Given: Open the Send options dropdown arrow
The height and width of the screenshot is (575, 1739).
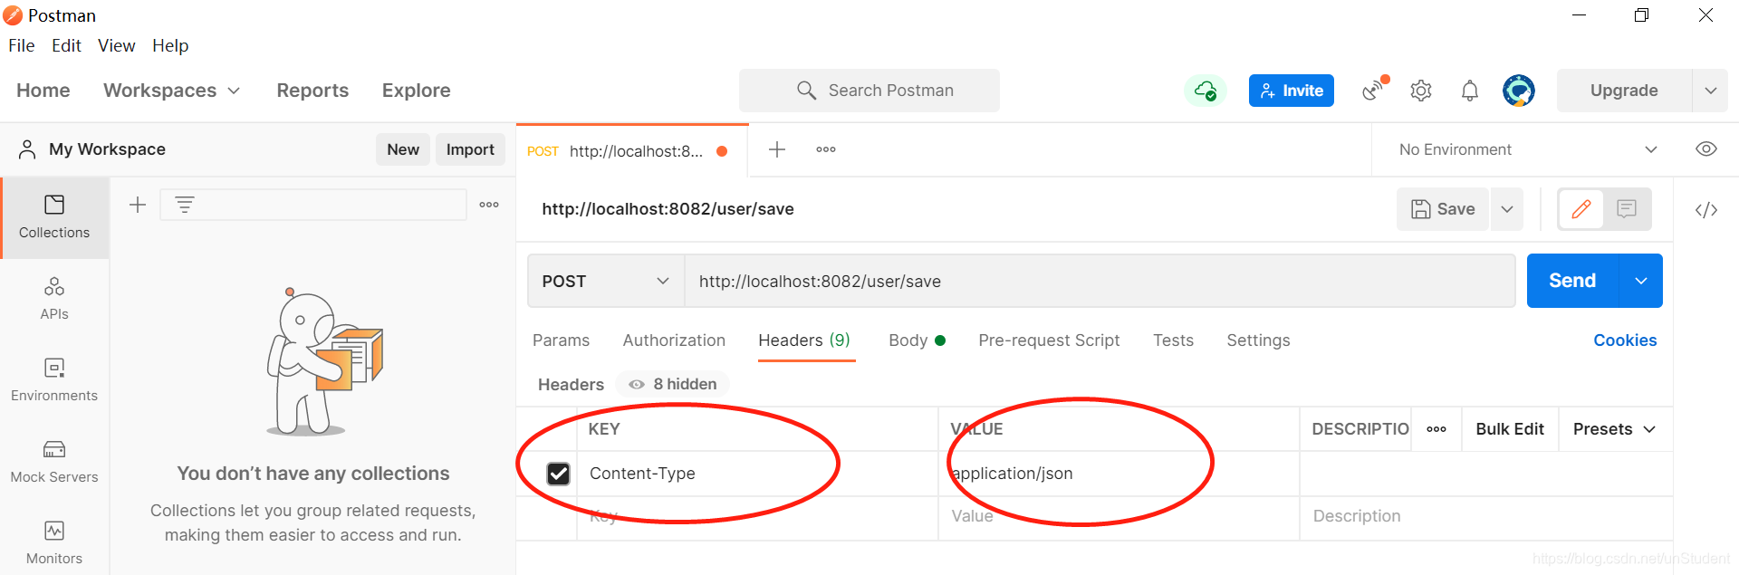Looking at the screenshot, I should [x=1641, y=281].
